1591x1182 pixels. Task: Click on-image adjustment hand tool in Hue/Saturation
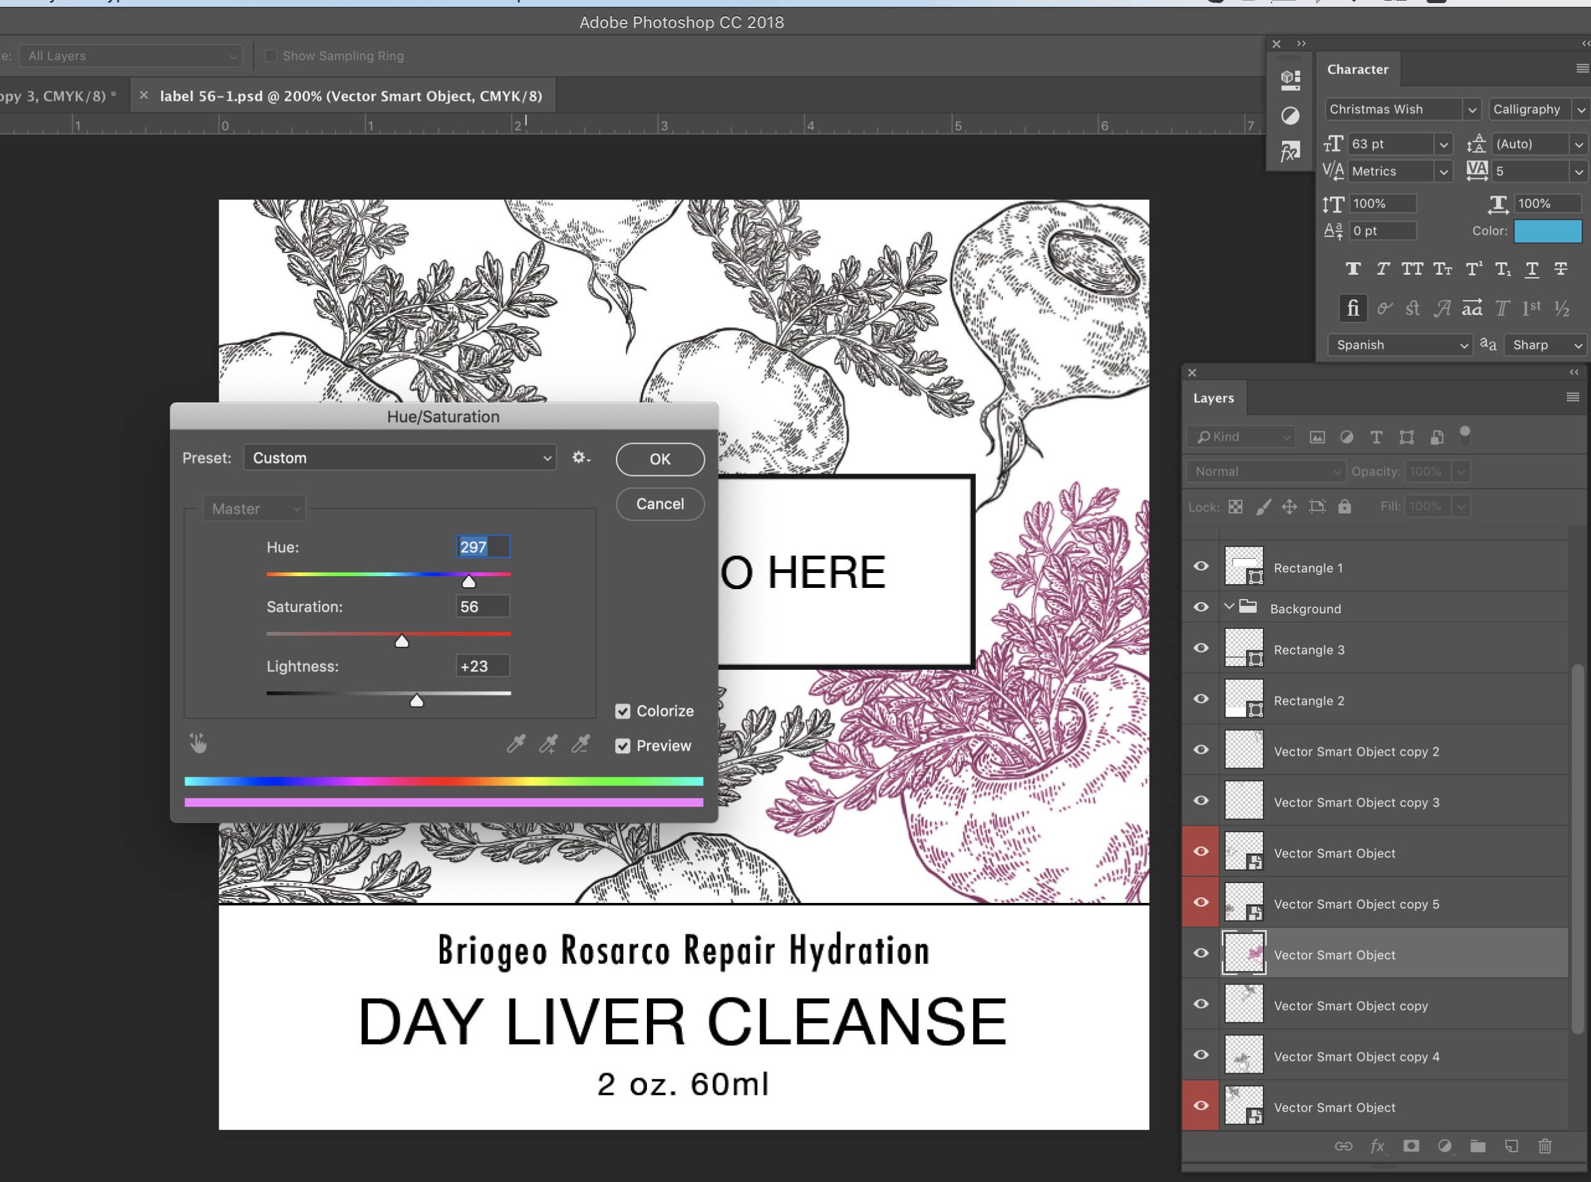click(198, 743)
